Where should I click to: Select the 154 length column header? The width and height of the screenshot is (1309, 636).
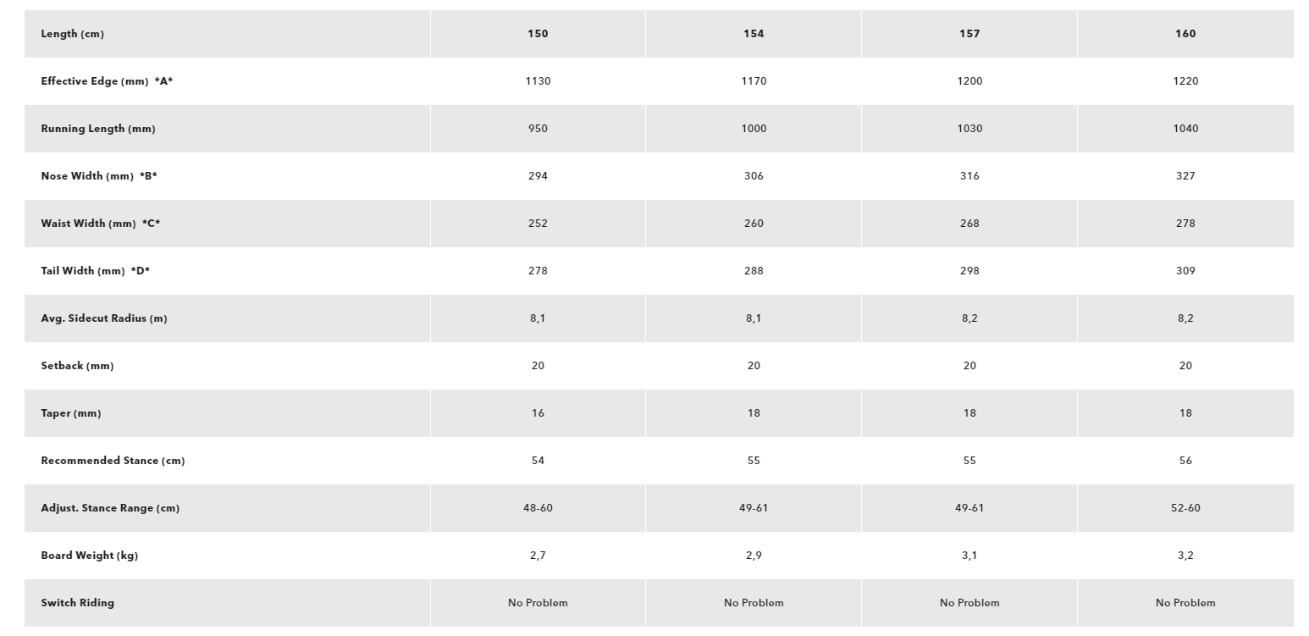coord(754,34)
